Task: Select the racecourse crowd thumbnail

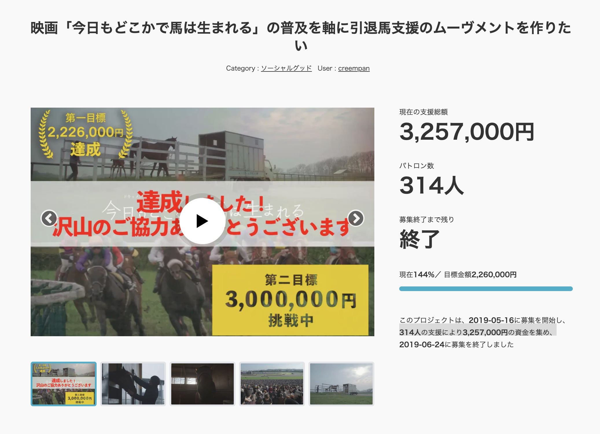Action: (x=272, y=384)
